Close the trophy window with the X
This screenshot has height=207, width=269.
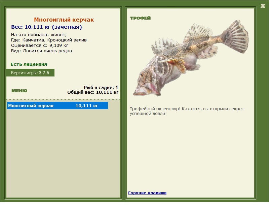(263, 6)
